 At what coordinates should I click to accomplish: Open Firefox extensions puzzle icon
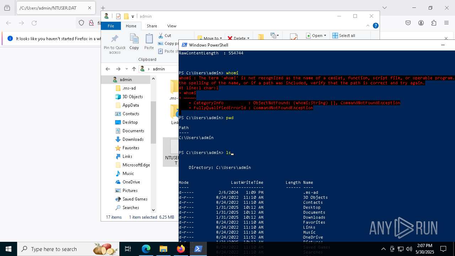click(434, 23)
